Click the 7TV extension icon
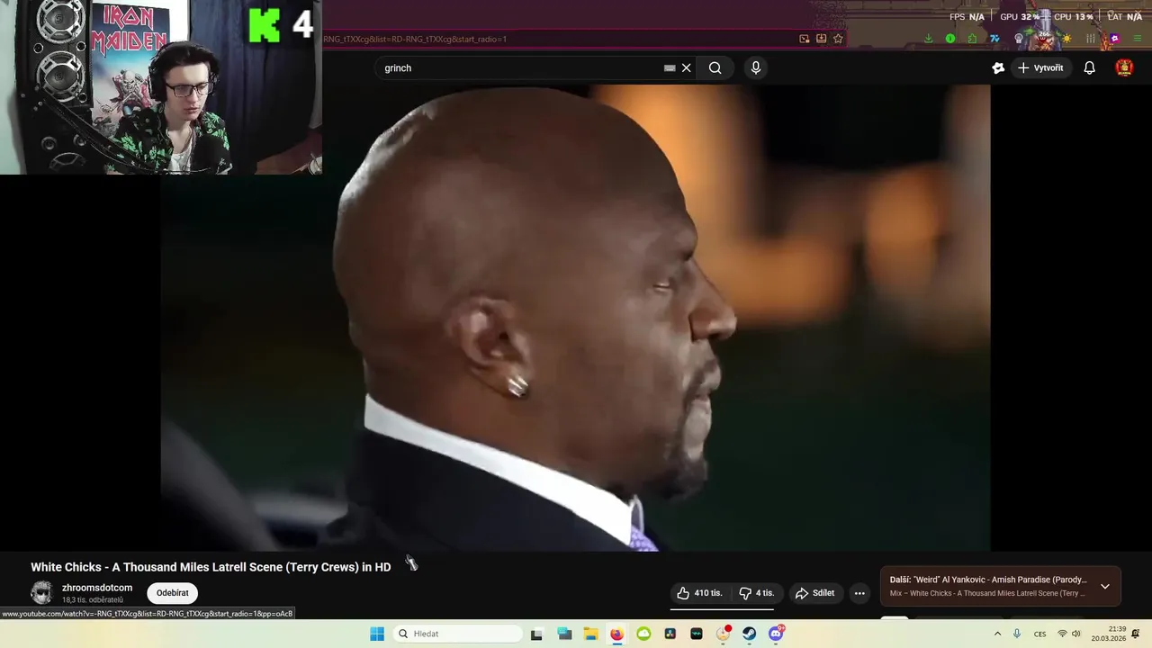The height and width of the screenshot is (648, 1152). pyautogui.click(x=994, y=39)
